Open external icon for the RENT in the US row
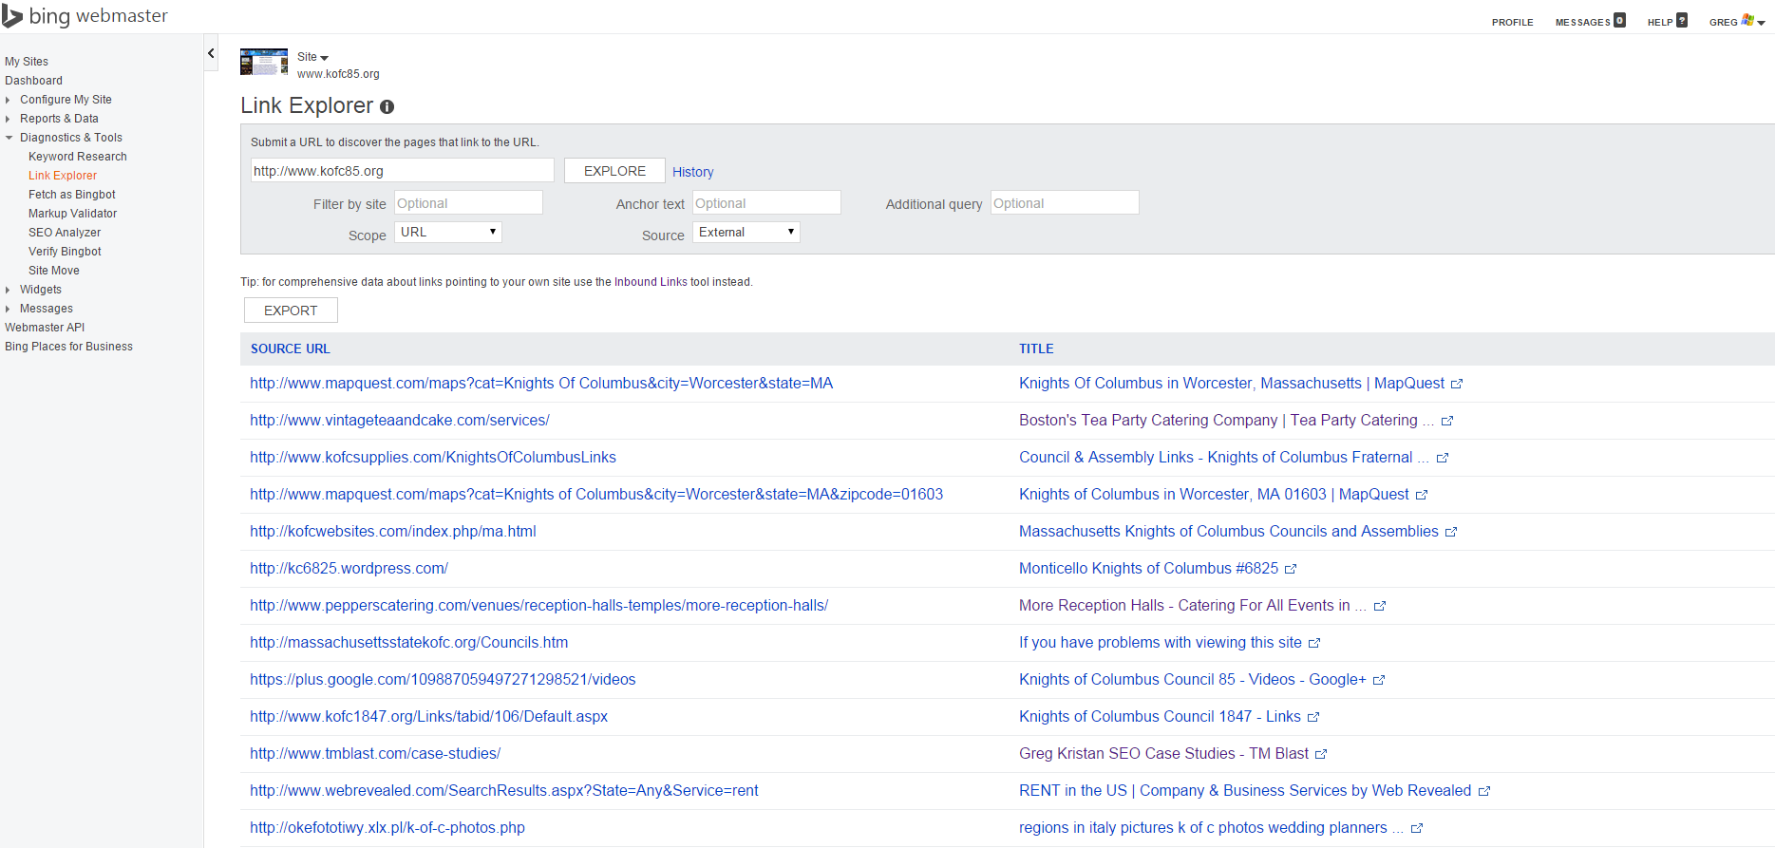Screen dimensions: 1775x848 [x=1484, y=791]
